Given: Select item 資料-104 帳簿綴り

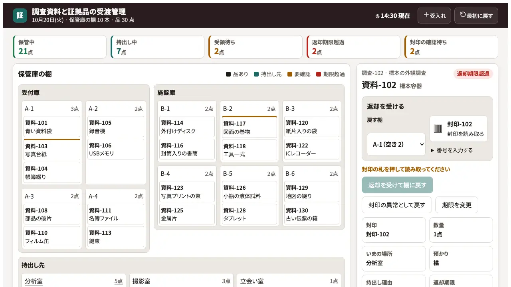Looking at the screenshot, I should 52,173.
